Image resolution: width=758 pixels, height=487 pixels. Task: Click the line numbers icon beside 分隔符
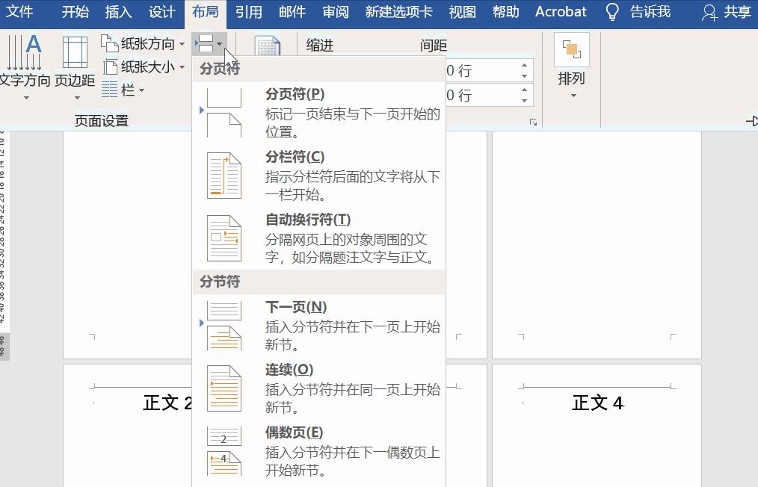[x=268, y=45]
